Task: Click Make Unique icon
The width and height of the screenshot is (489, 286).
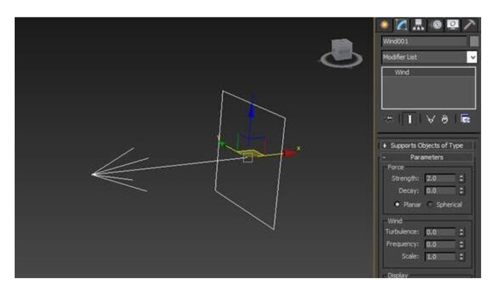Action: (x=431, y=119)
